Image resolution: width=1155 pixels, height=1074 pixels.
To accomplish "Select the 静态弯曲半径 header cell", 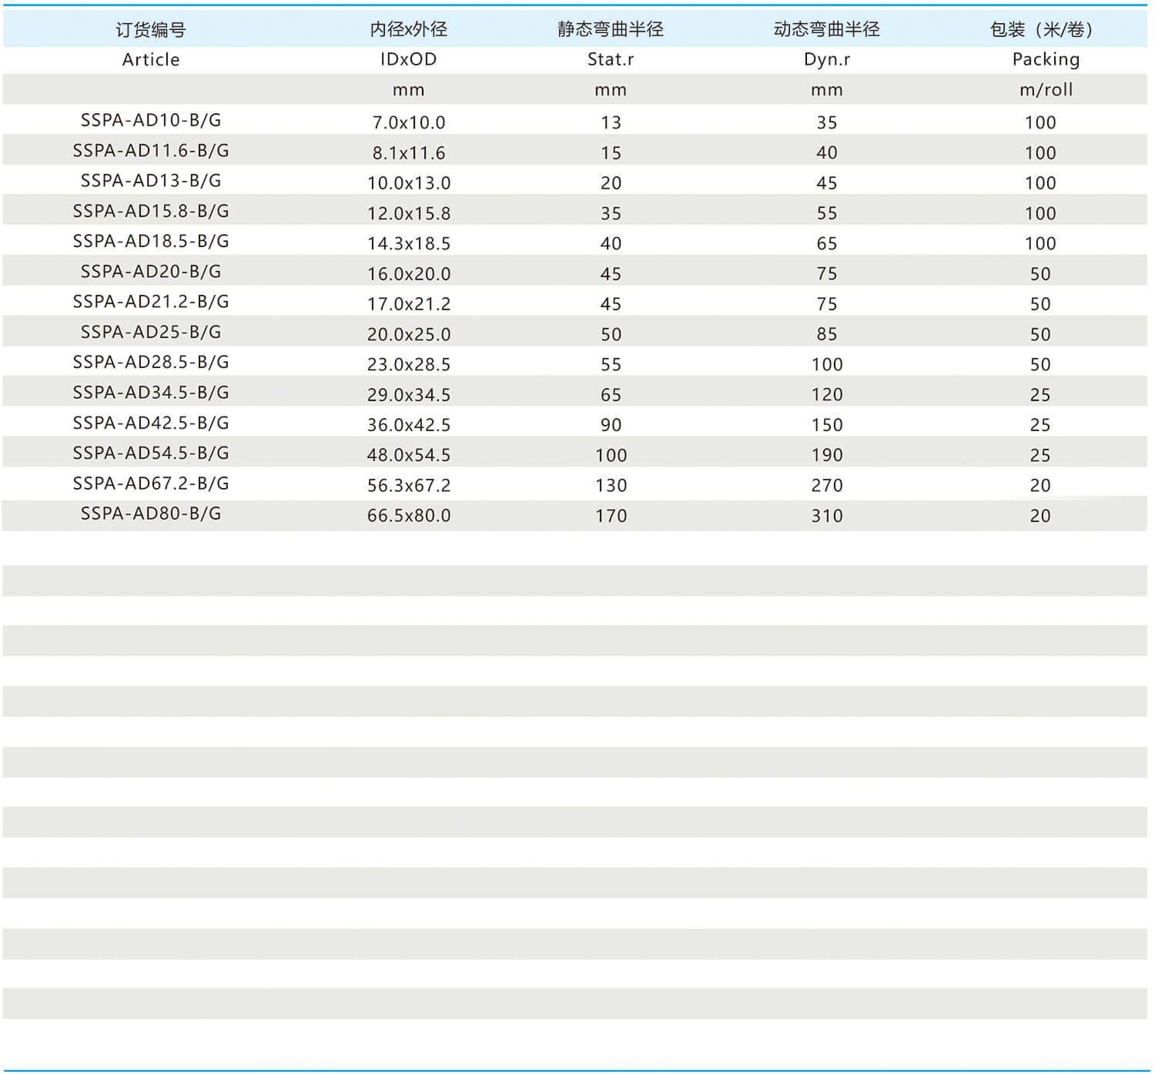I will [611, 29].
